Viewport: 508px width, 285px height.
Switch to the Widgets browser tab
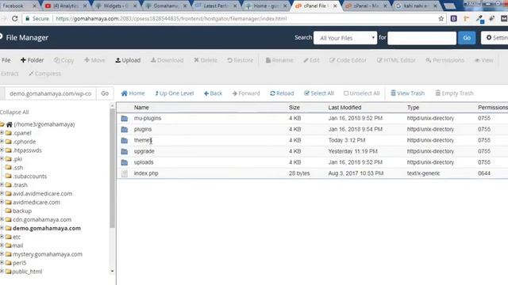[x=117, y=6]
